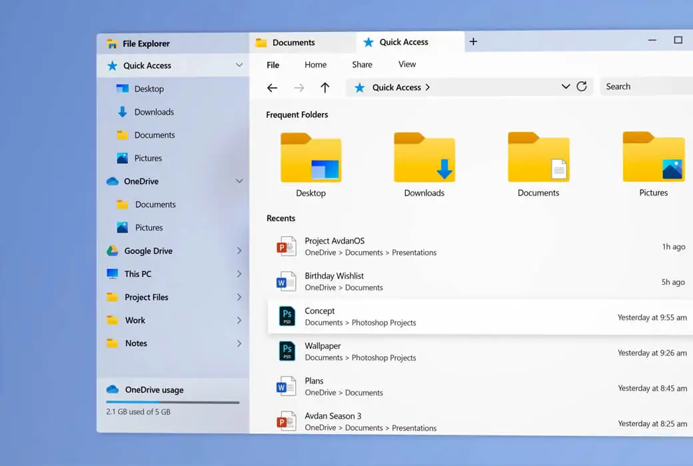Click the '1h ago' timestamp
693x466 pixels.
[x=674, y=246]
